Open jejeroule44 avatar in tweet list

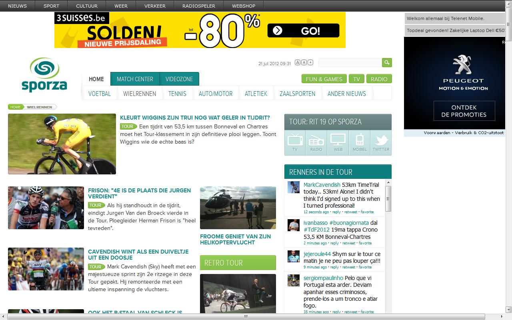point(294,256)
